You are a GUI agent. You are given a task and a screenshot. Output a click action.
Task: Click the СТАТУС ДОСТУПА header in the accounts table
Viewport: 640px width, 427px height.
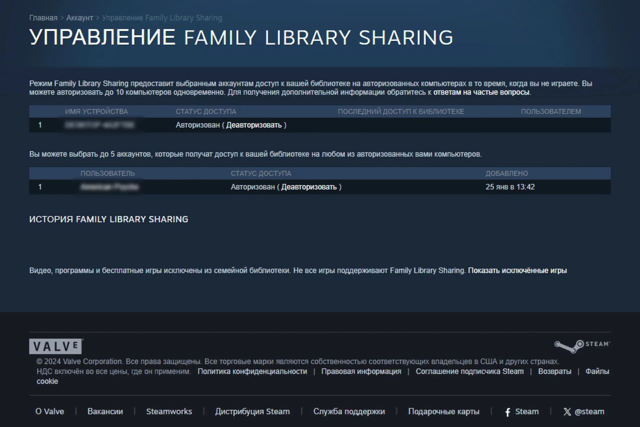click(x=261, y=173)
